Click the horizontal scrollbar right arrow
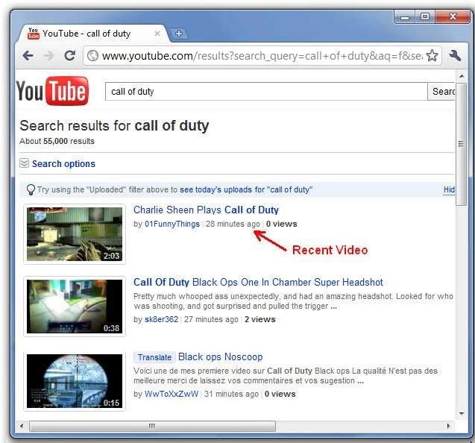Screen dimensions: 475x443 (449, 426)
